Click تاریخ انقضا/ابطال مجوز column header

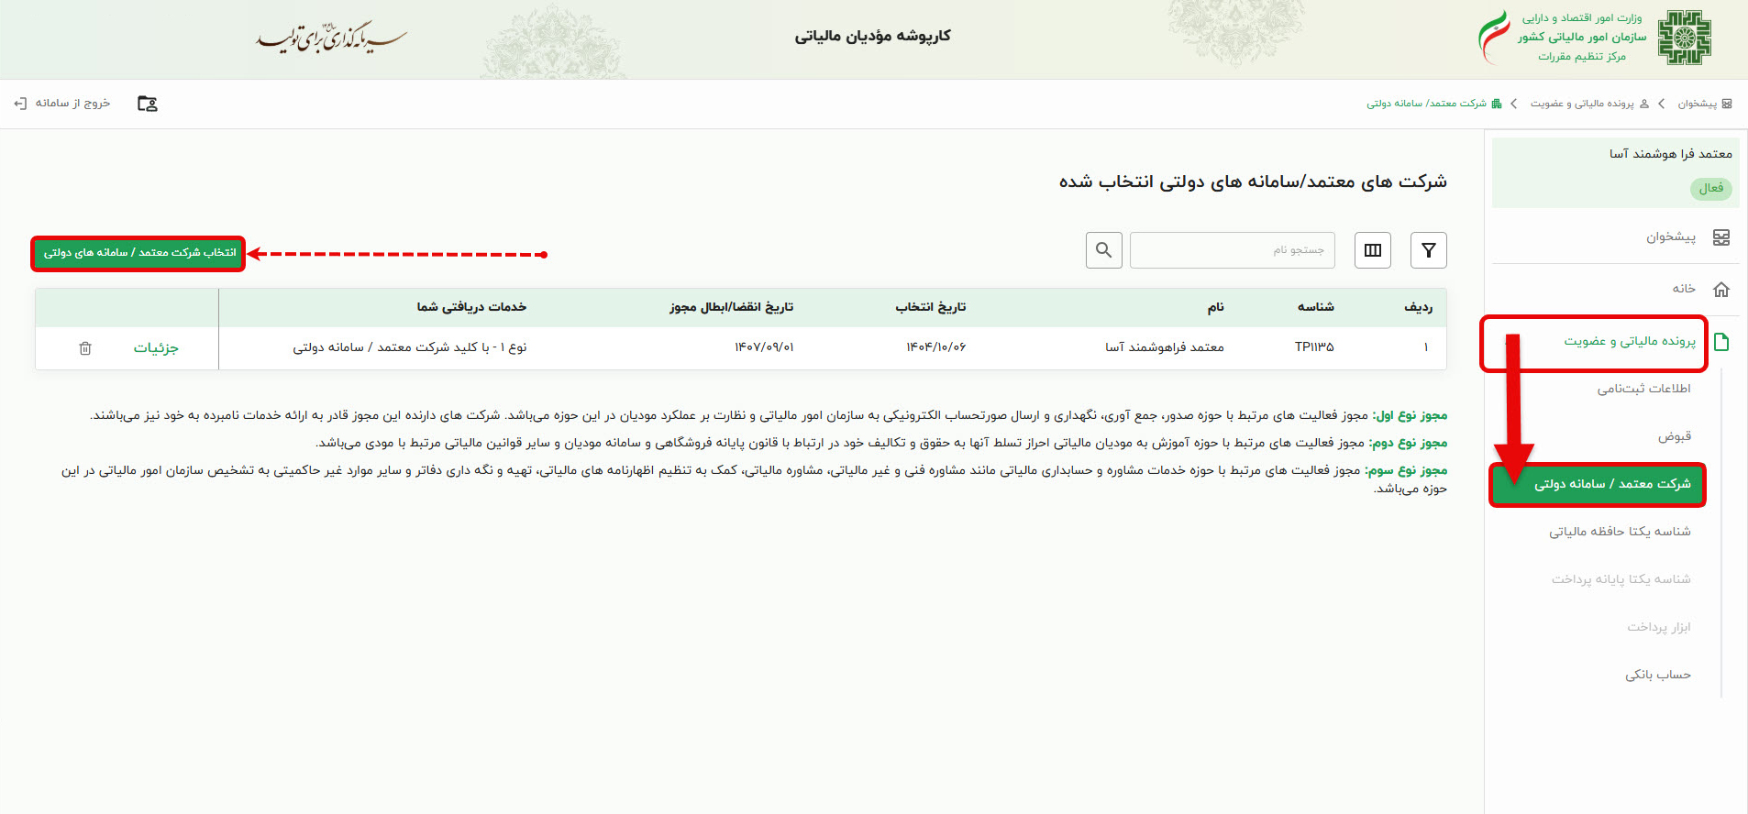coord(731,307)
